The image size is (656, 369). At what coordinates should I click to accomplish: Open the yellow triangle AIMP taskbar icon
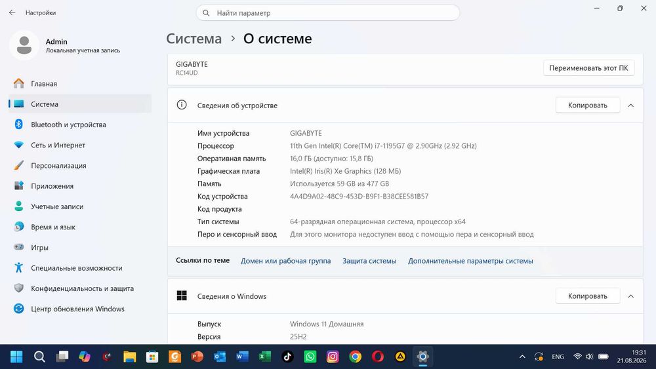coord(400,357)
